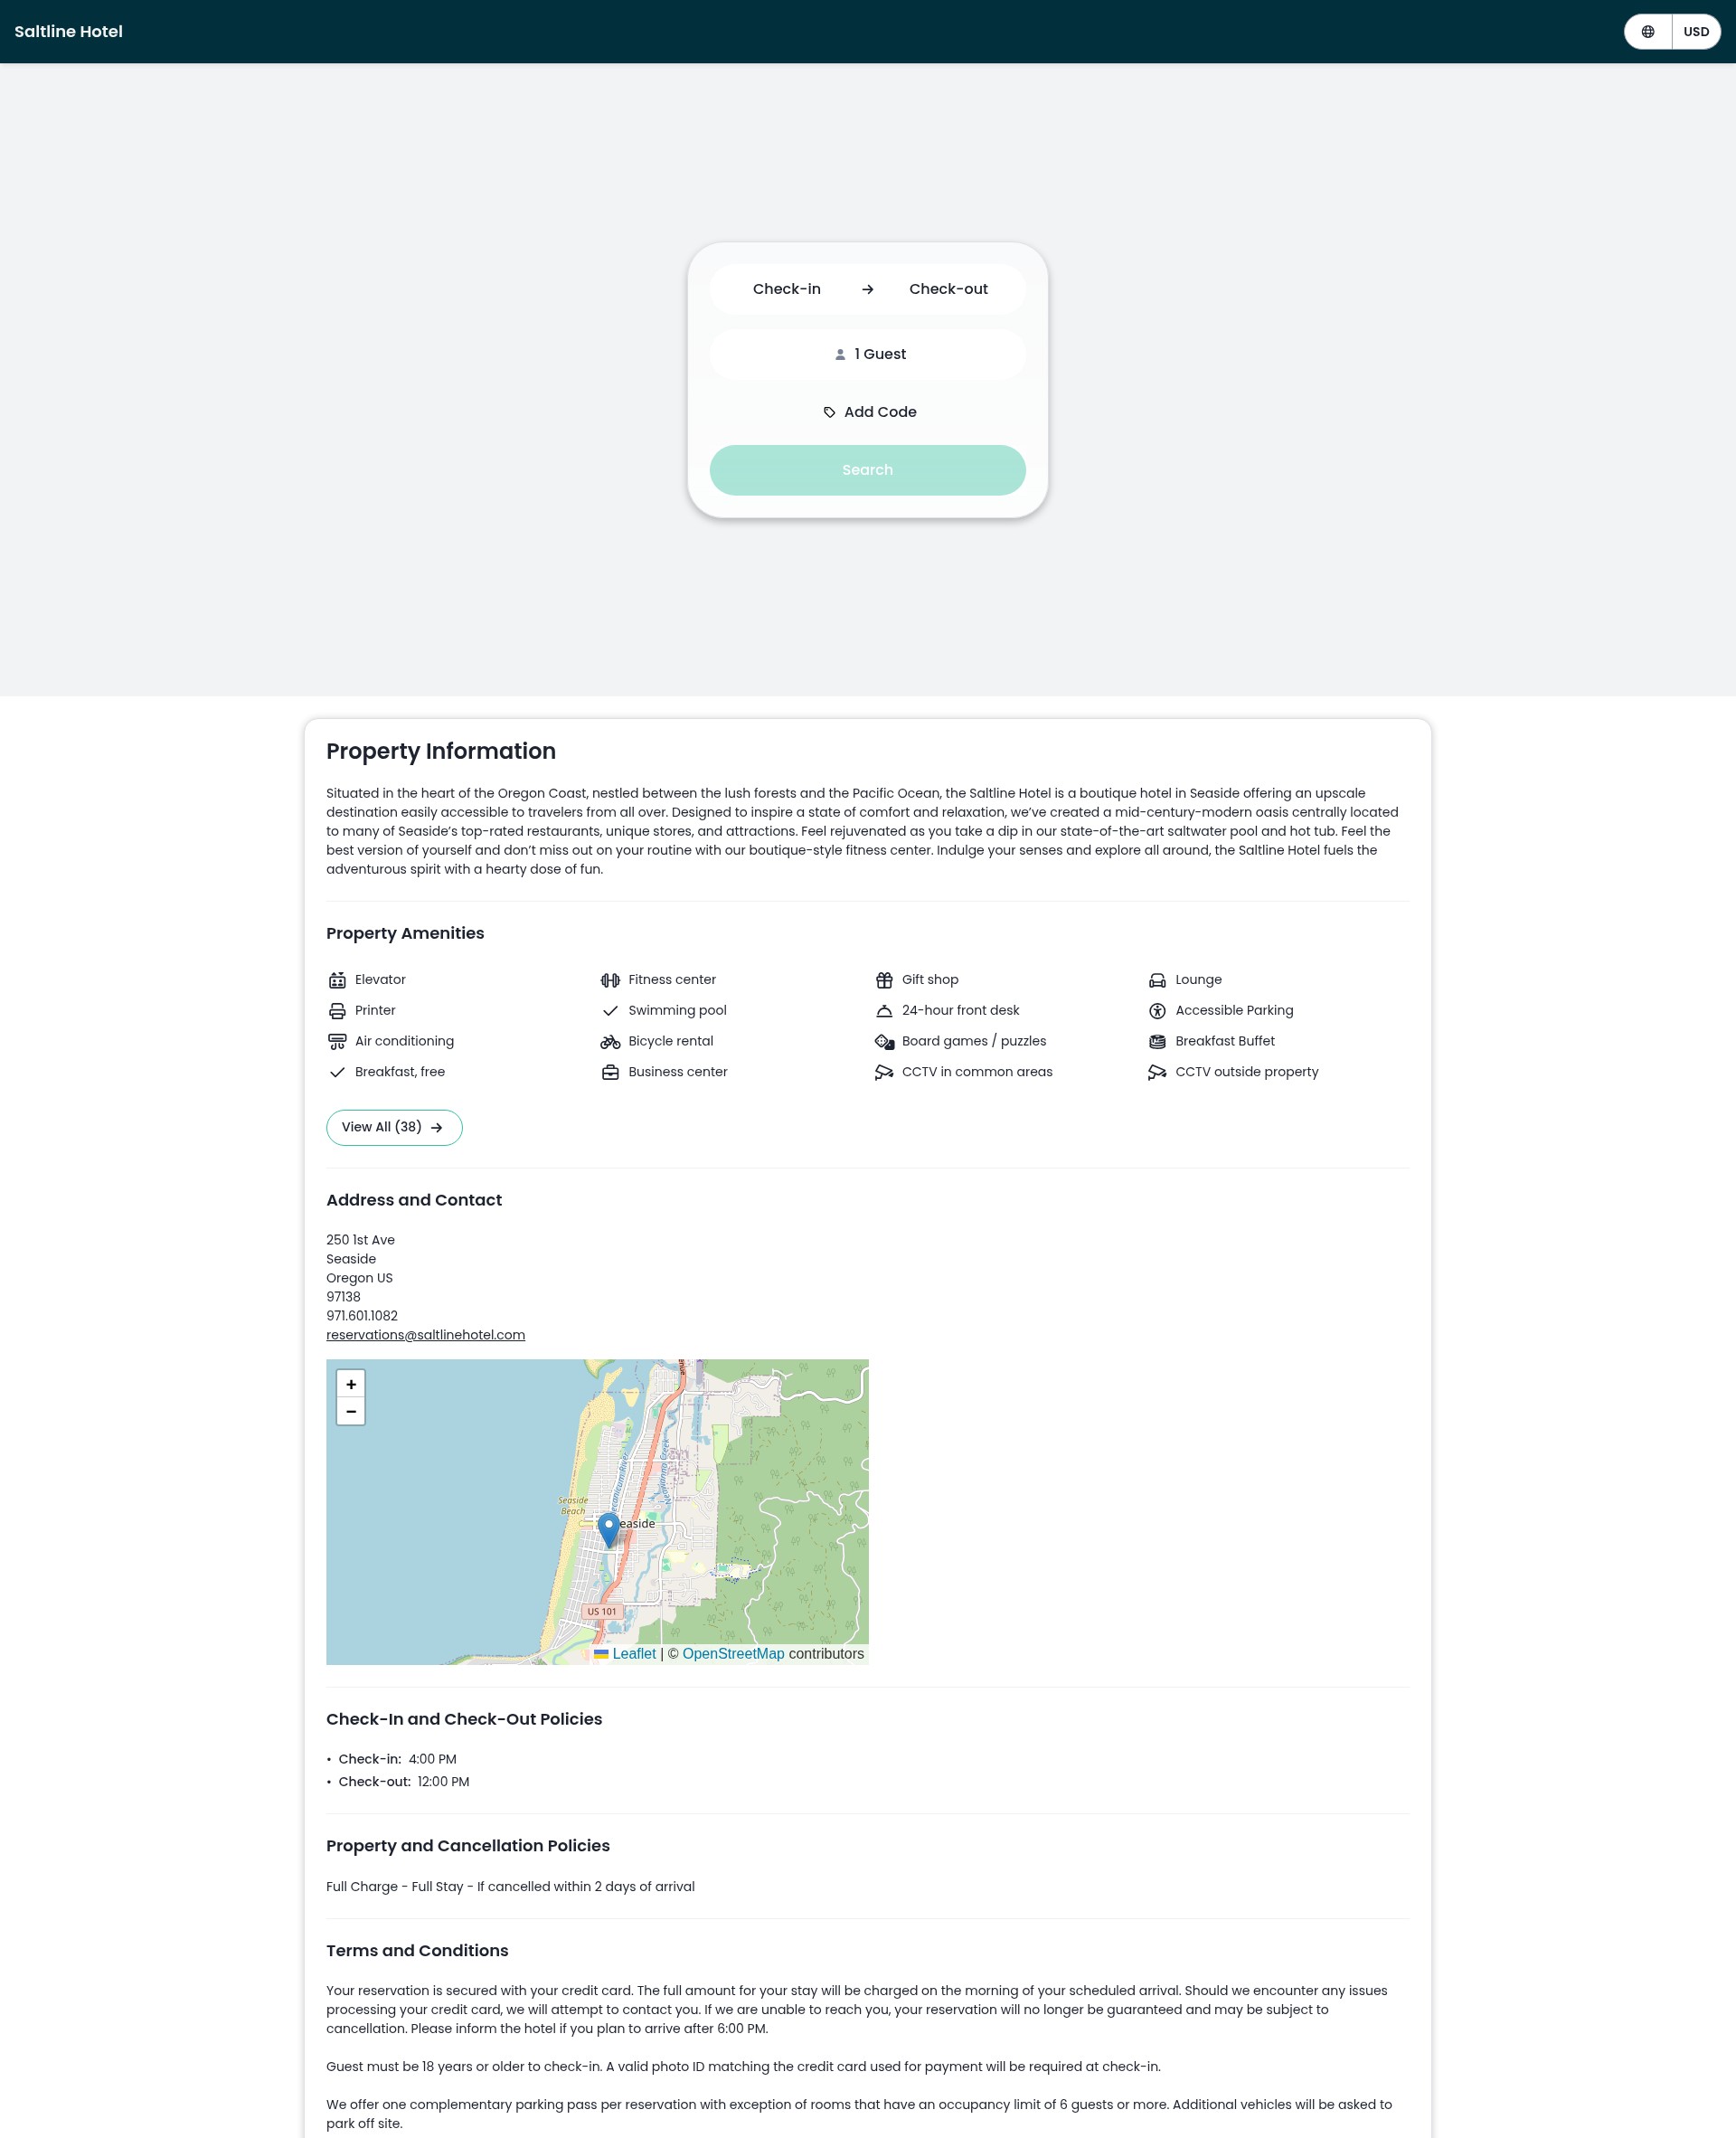Open the language globe selector
1736x2138 pixels.
(x=1647, y=32)
